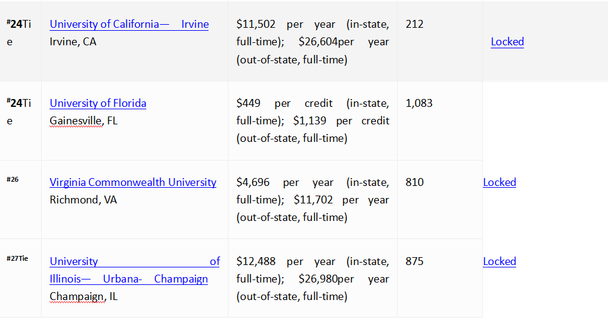Viewport: 608px width, 329px height.
Task: Click enrollment value 1,083
Action: click(419, 103)
